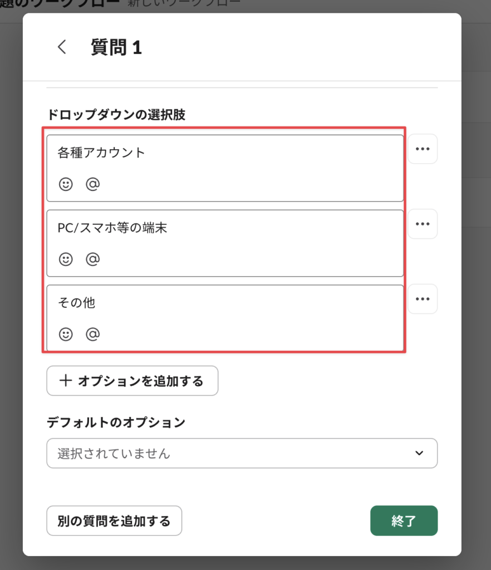Edit the PC/スマホ等の端末 option text
Screen dimensions: 491x570
pos(223,228)
